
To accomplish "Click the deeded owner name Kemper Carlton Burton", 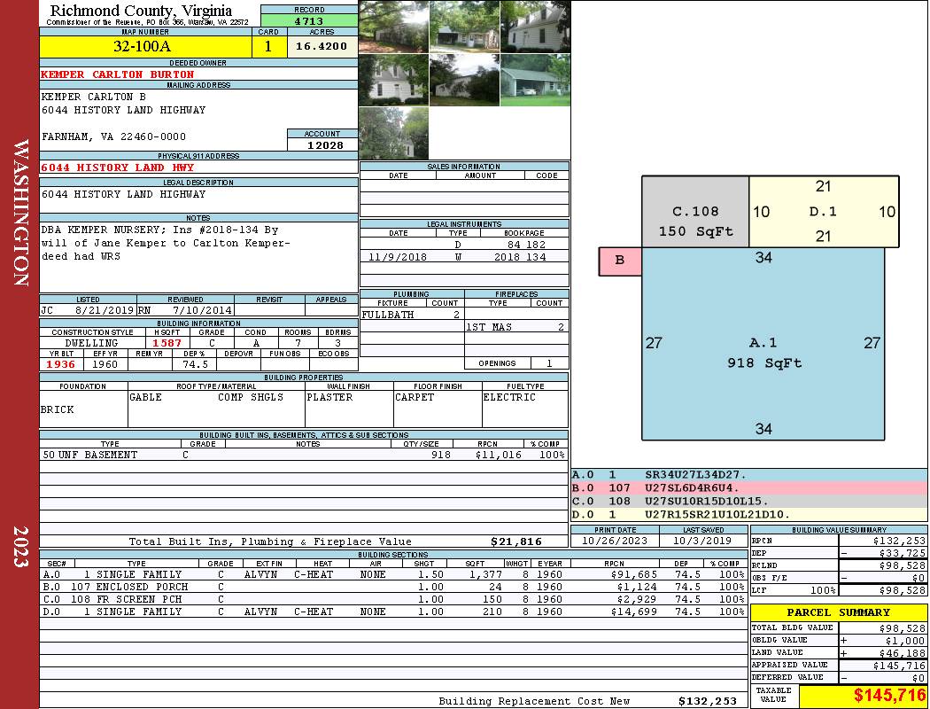I will tap(118, 74).
